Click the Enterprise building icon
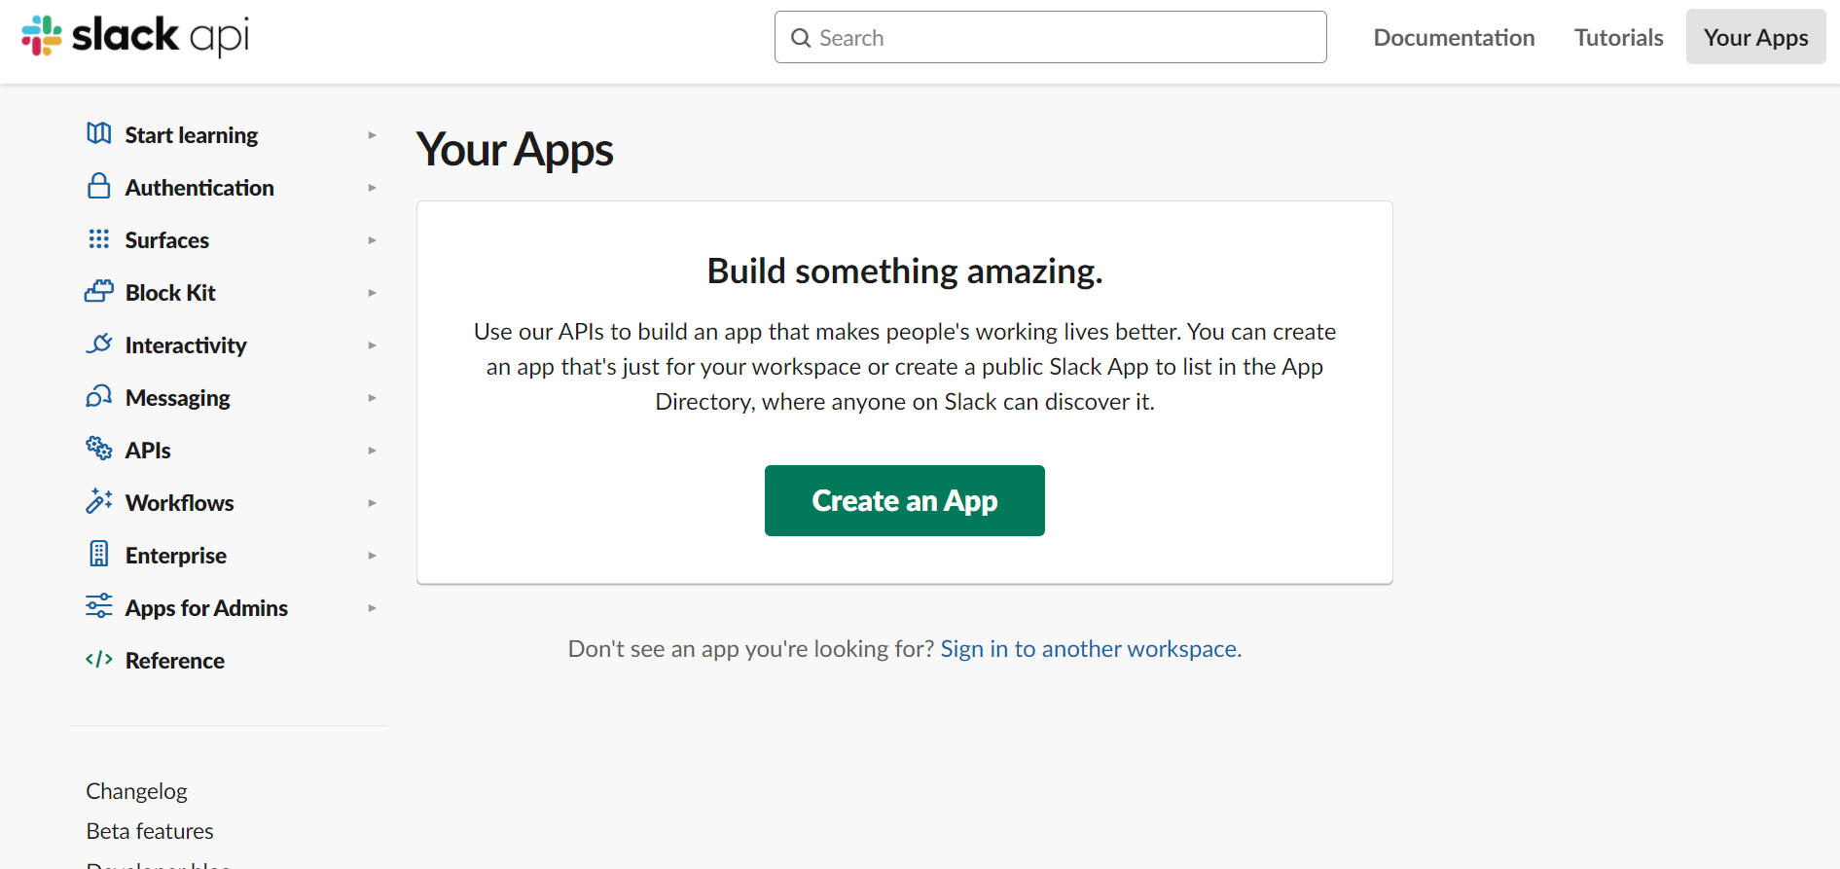The height and width of the screenshot is (869, 1840). 99,554
